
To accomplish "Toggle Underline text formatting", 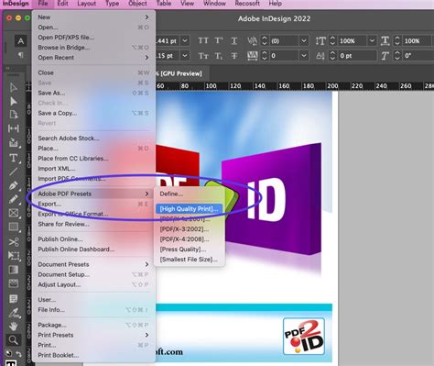I will 234,40.
